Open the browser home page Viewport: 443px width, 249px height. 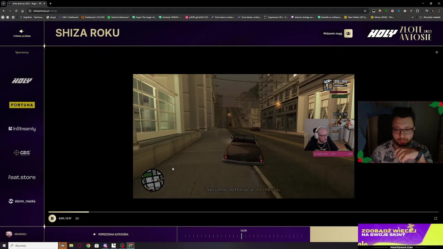click(22, 11)
